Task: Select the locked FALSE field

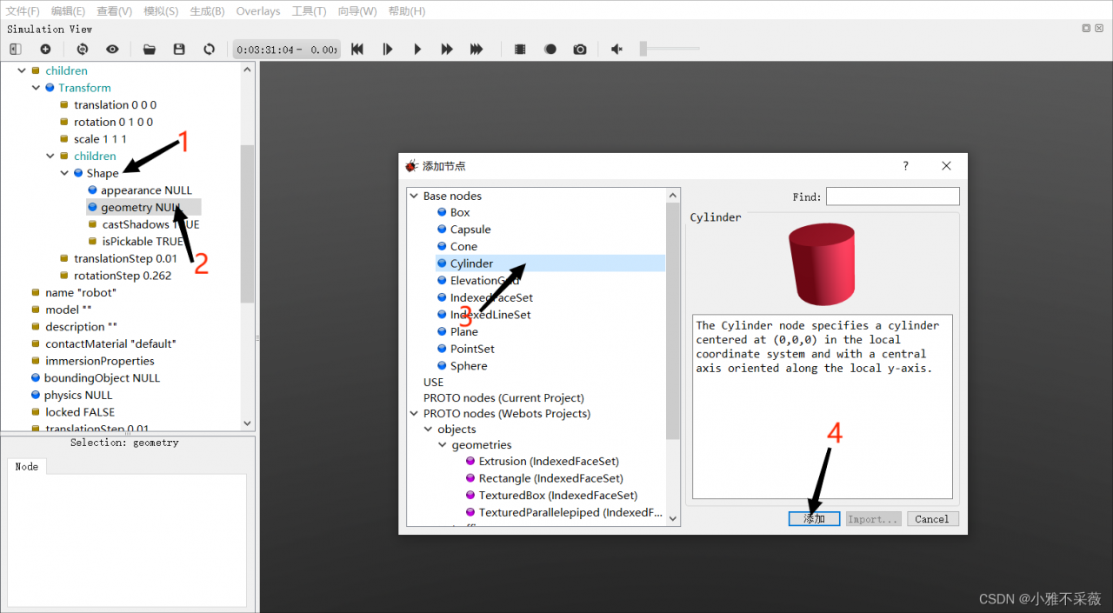Action: pos(80,412)
